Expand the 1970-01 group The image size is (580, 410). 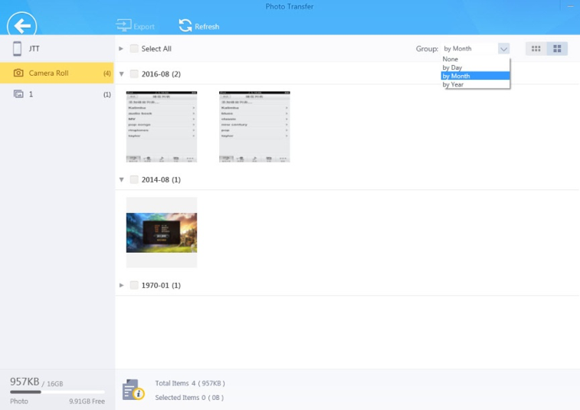[121, 285]
